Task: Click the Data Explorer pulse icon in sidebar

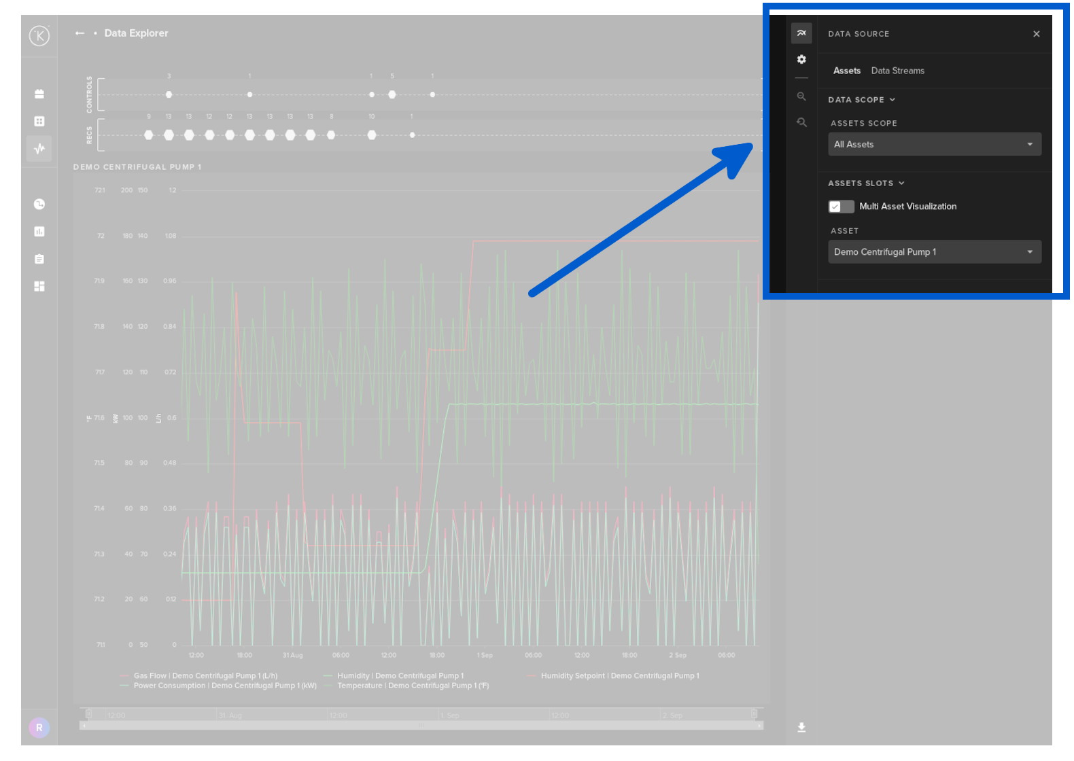Action: [x=39, y=148]
